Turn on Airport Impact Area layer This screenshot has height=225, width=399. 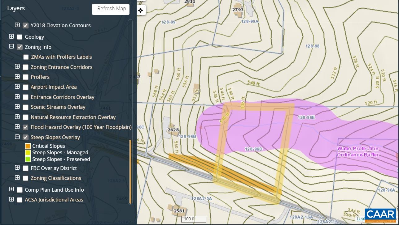pyautogui.click(x=25, y=87)
